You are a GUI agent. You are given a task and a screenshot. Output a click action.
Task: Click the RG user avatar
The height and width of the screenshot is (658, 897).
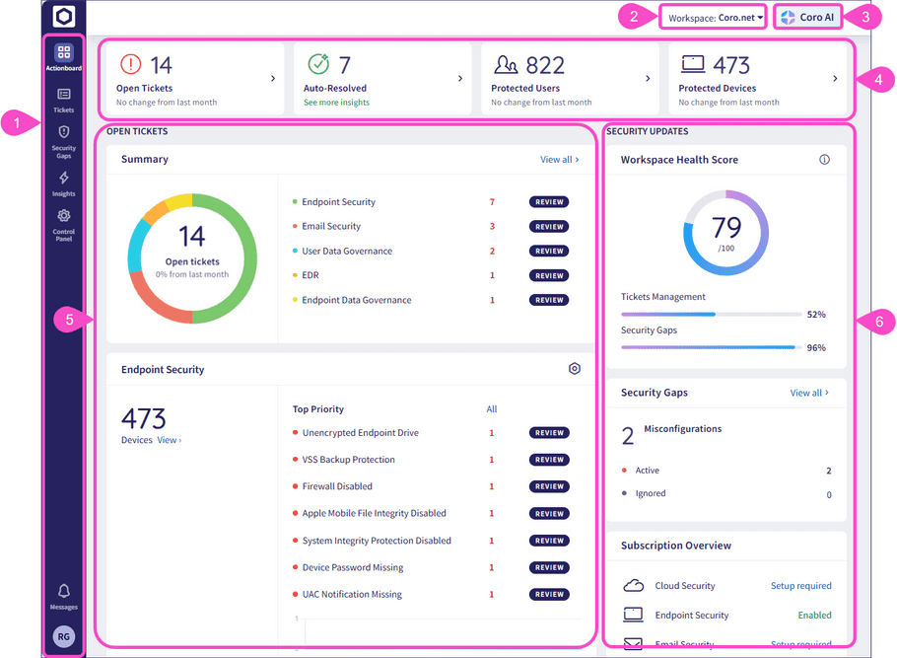coord(64,636)
